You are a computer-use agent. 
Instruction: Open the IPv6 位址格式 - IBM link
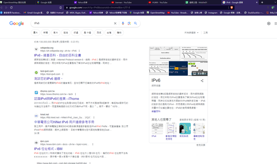pyautogui.click(x=48, y=149)
